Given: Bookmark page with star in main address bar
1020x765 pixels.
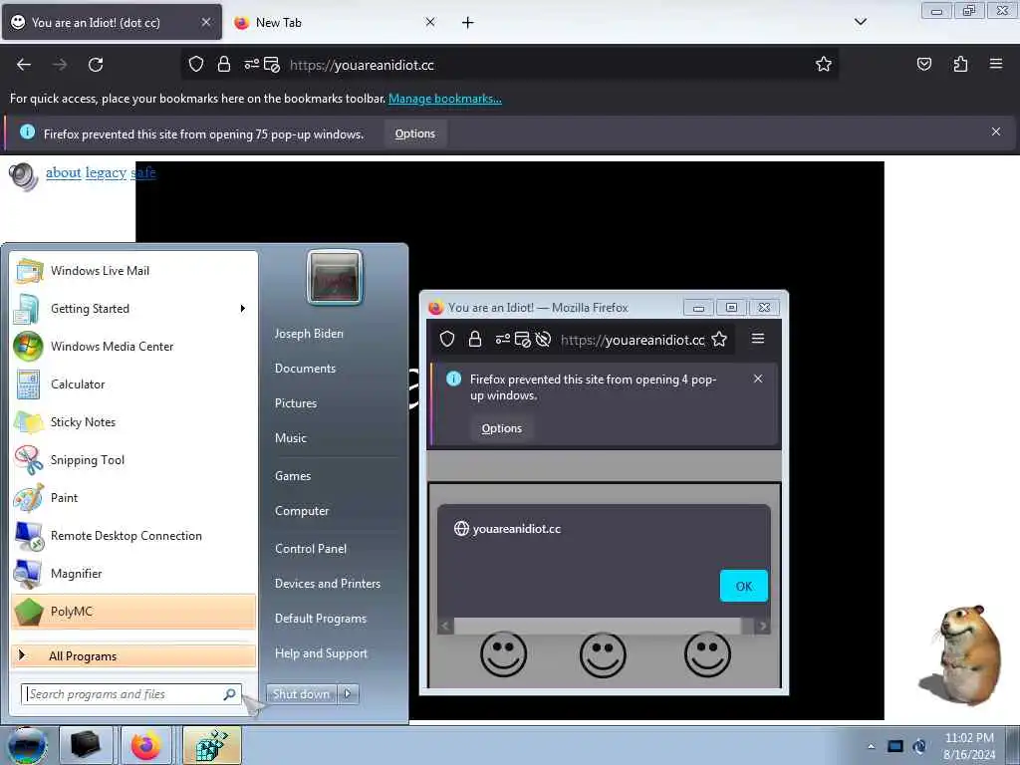Looking at the screenshot, I should [x=824, y=65].
